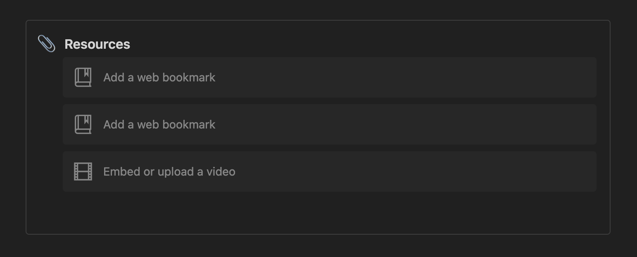Click the word "video" in the embed block
Screen dimensions: 637x257
click(221, 171)
